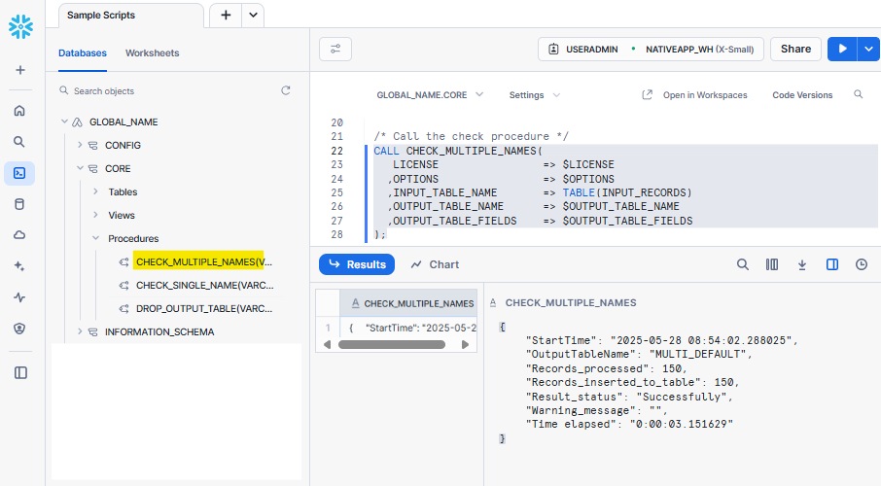This screenshot has height=486, width=881.
Task: Switch to the Results tab
Action: 357,264
